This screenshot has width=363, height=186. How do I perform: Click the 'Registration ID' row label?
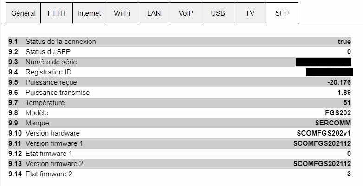48,72
